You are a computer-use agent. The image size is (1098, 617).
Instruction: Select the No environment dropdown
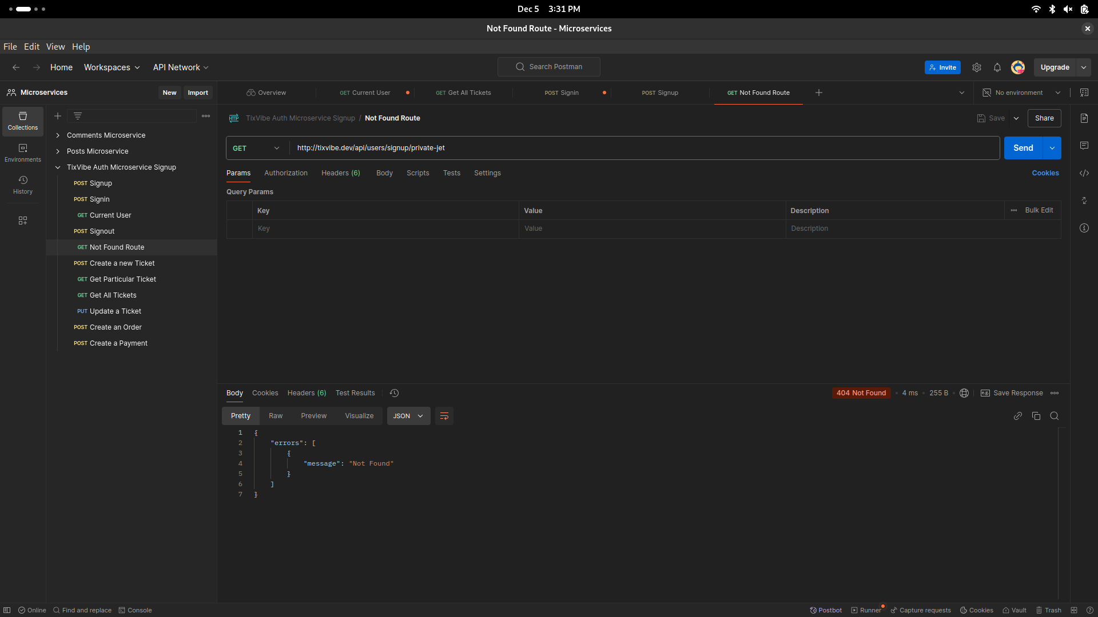(x=1023, y=92)
